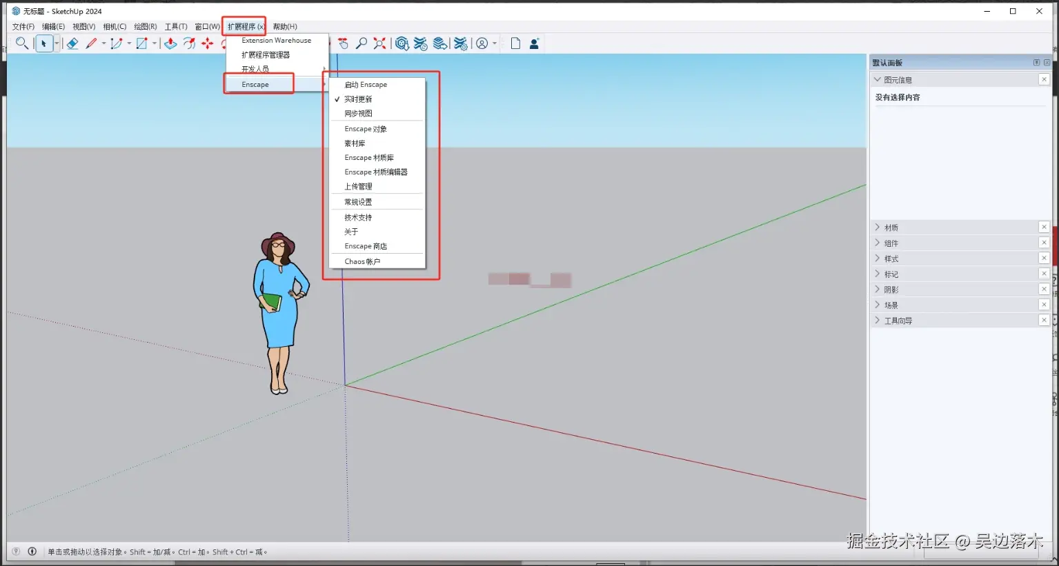The image size is (1059, 566).
Task: Open the 帮助(H) menu
Action: 285,27
